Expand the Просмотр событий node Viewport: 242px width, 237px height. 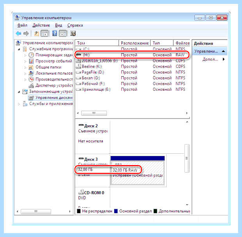click(25, 61)
